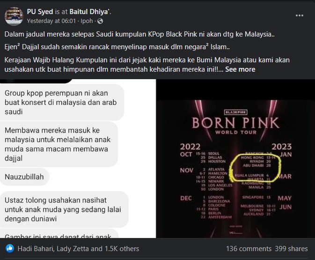Click the public audience globe icon

[100, 21]
